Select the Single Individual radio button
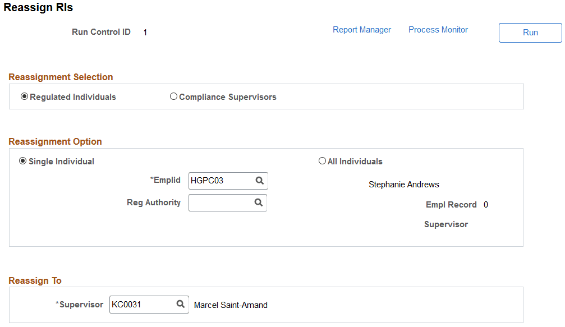Viewport: 565px width, 327px height. click(x=22, y=161)
